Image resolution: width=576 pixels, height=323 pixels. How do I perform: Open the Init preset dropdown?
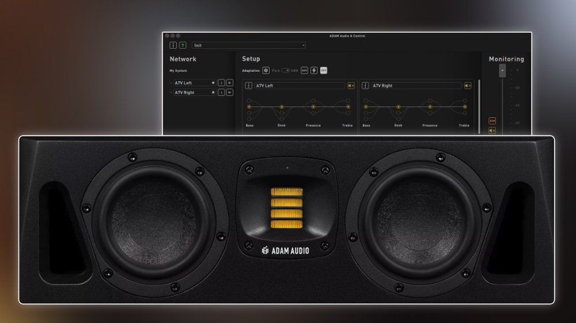click(249, 45)
